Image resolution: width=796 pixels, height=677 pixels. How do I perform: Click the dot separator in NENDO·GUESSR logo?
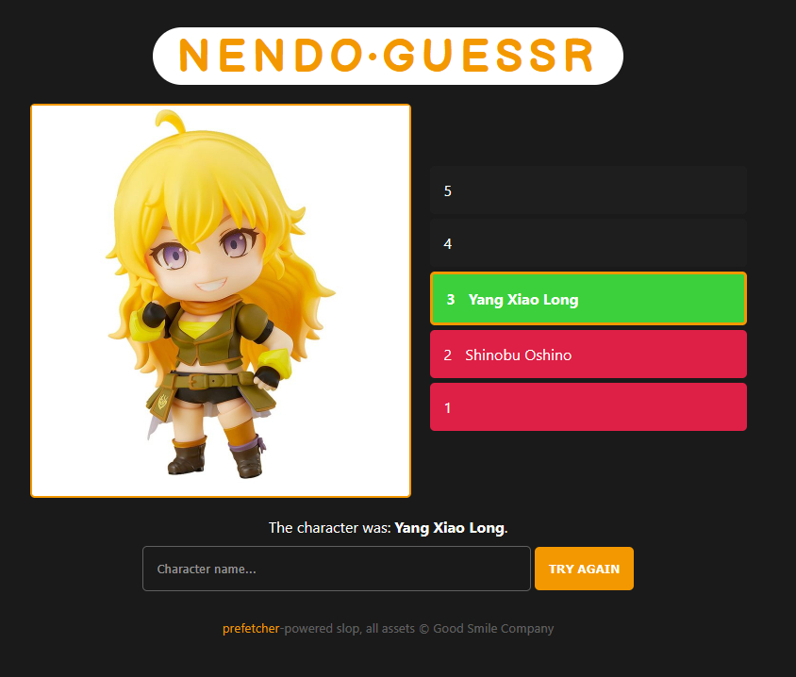373,56
